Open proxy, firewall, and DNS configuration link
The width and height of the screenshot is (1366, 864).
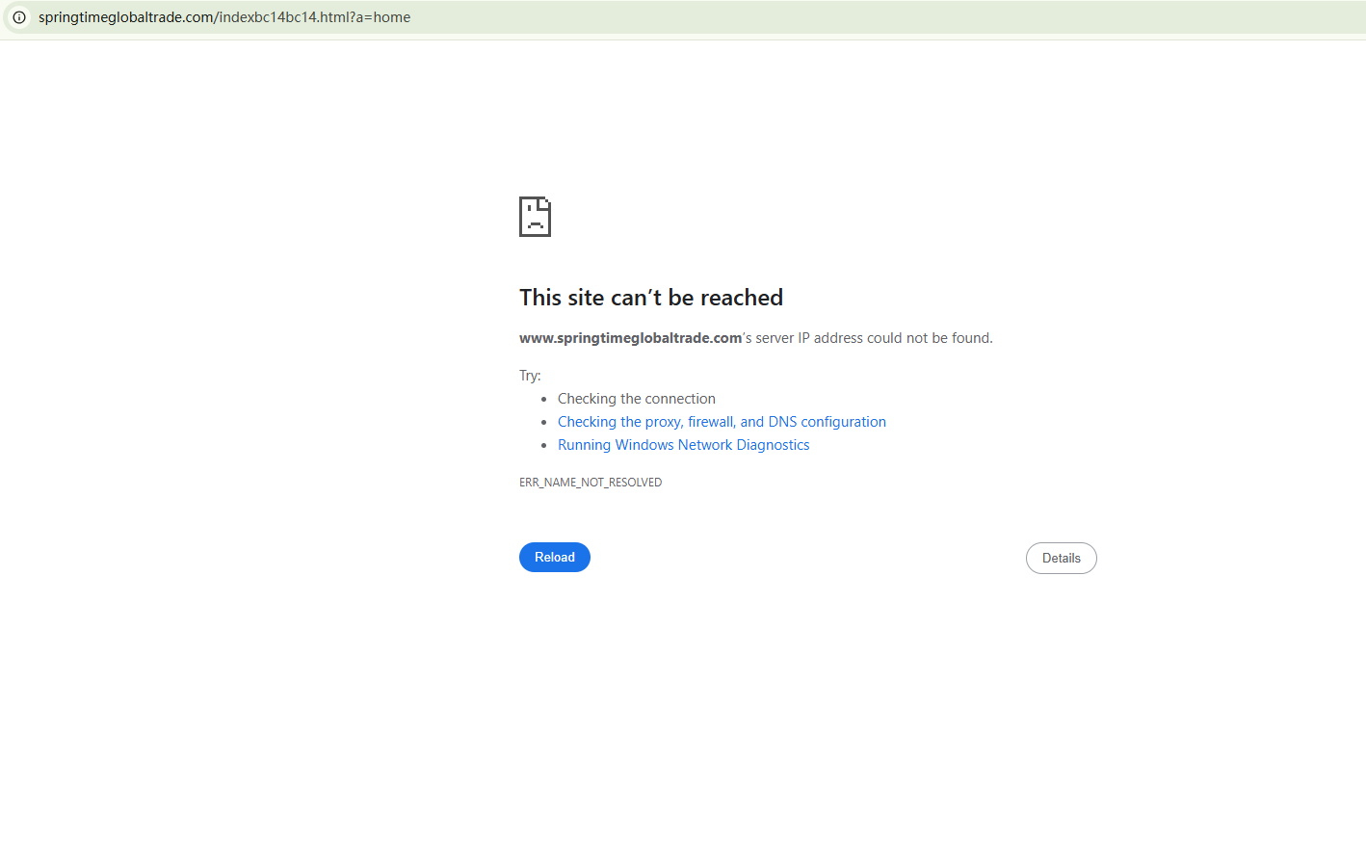(722, 422)
